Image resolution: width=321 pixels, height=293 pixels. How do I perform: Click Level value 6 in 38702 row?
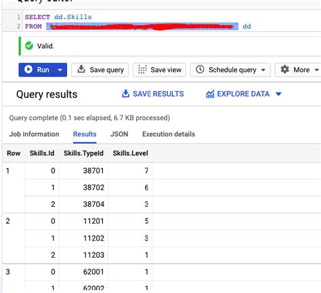(146, 188)
